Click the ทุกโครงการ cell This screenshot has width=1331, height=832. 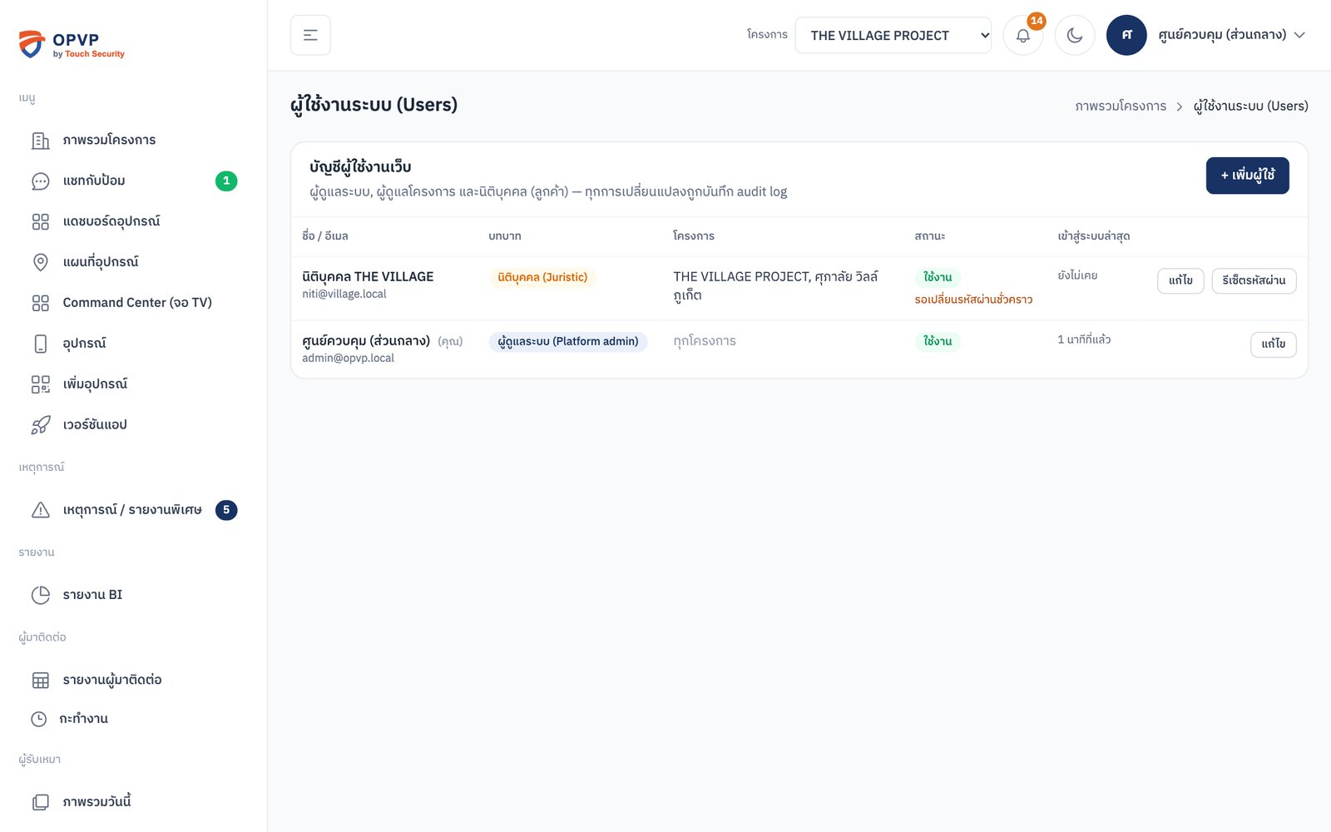(705, 341)
